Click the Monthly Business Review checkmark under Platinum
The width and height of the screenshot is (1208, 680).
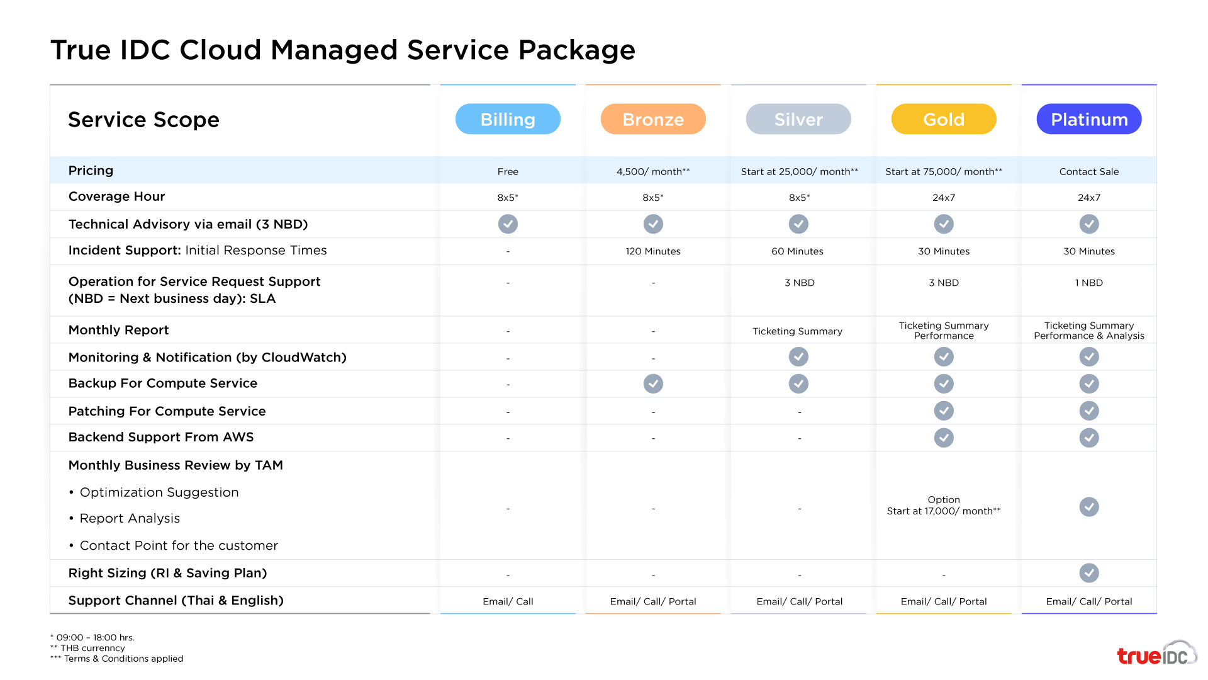point(1089,507)
